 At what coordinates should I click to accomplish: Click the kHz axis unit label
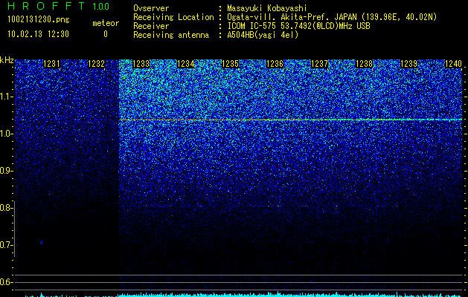[7, 60]
